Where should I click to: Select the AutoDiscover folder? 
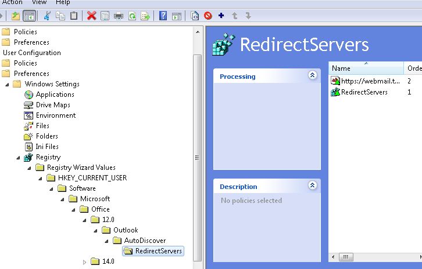click(145, 241)
